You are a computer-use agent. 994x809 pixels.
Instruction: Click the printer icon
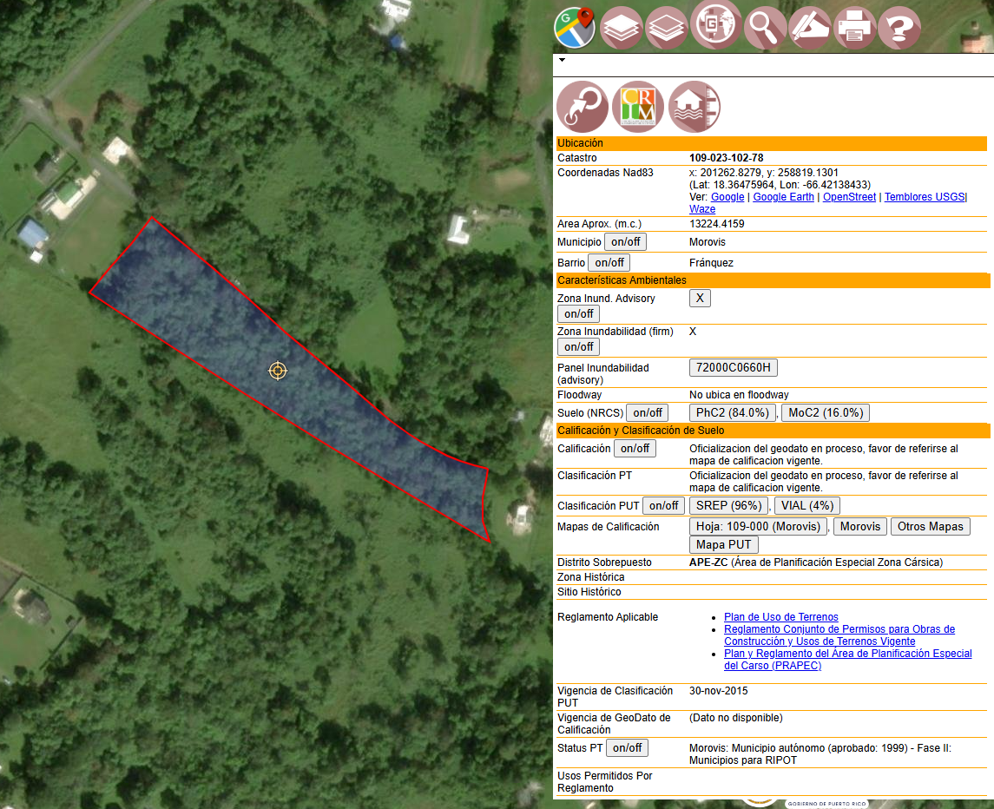854,28
